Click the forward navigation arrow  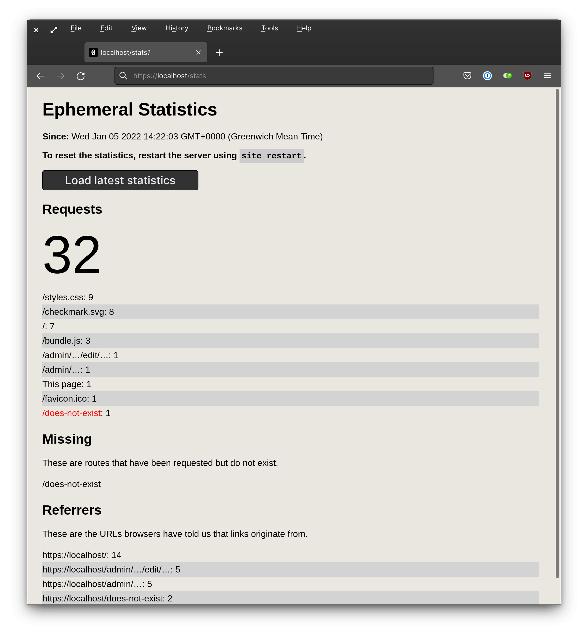point(61,76)
